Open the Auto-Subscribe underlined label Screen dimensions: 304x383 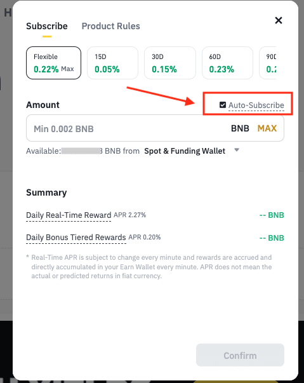pyautogui.click(x=256, y=105)
